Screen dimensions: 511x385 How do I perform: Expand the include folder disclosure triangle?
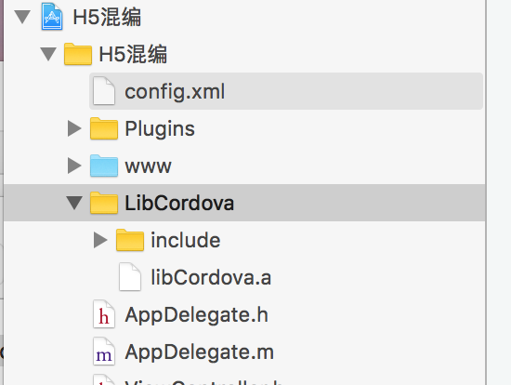100,240
